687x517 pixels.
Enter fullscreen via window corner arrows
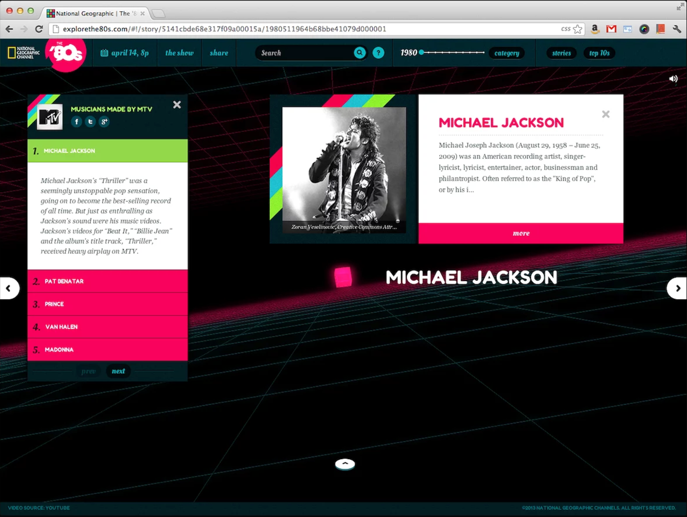(679, 6)
